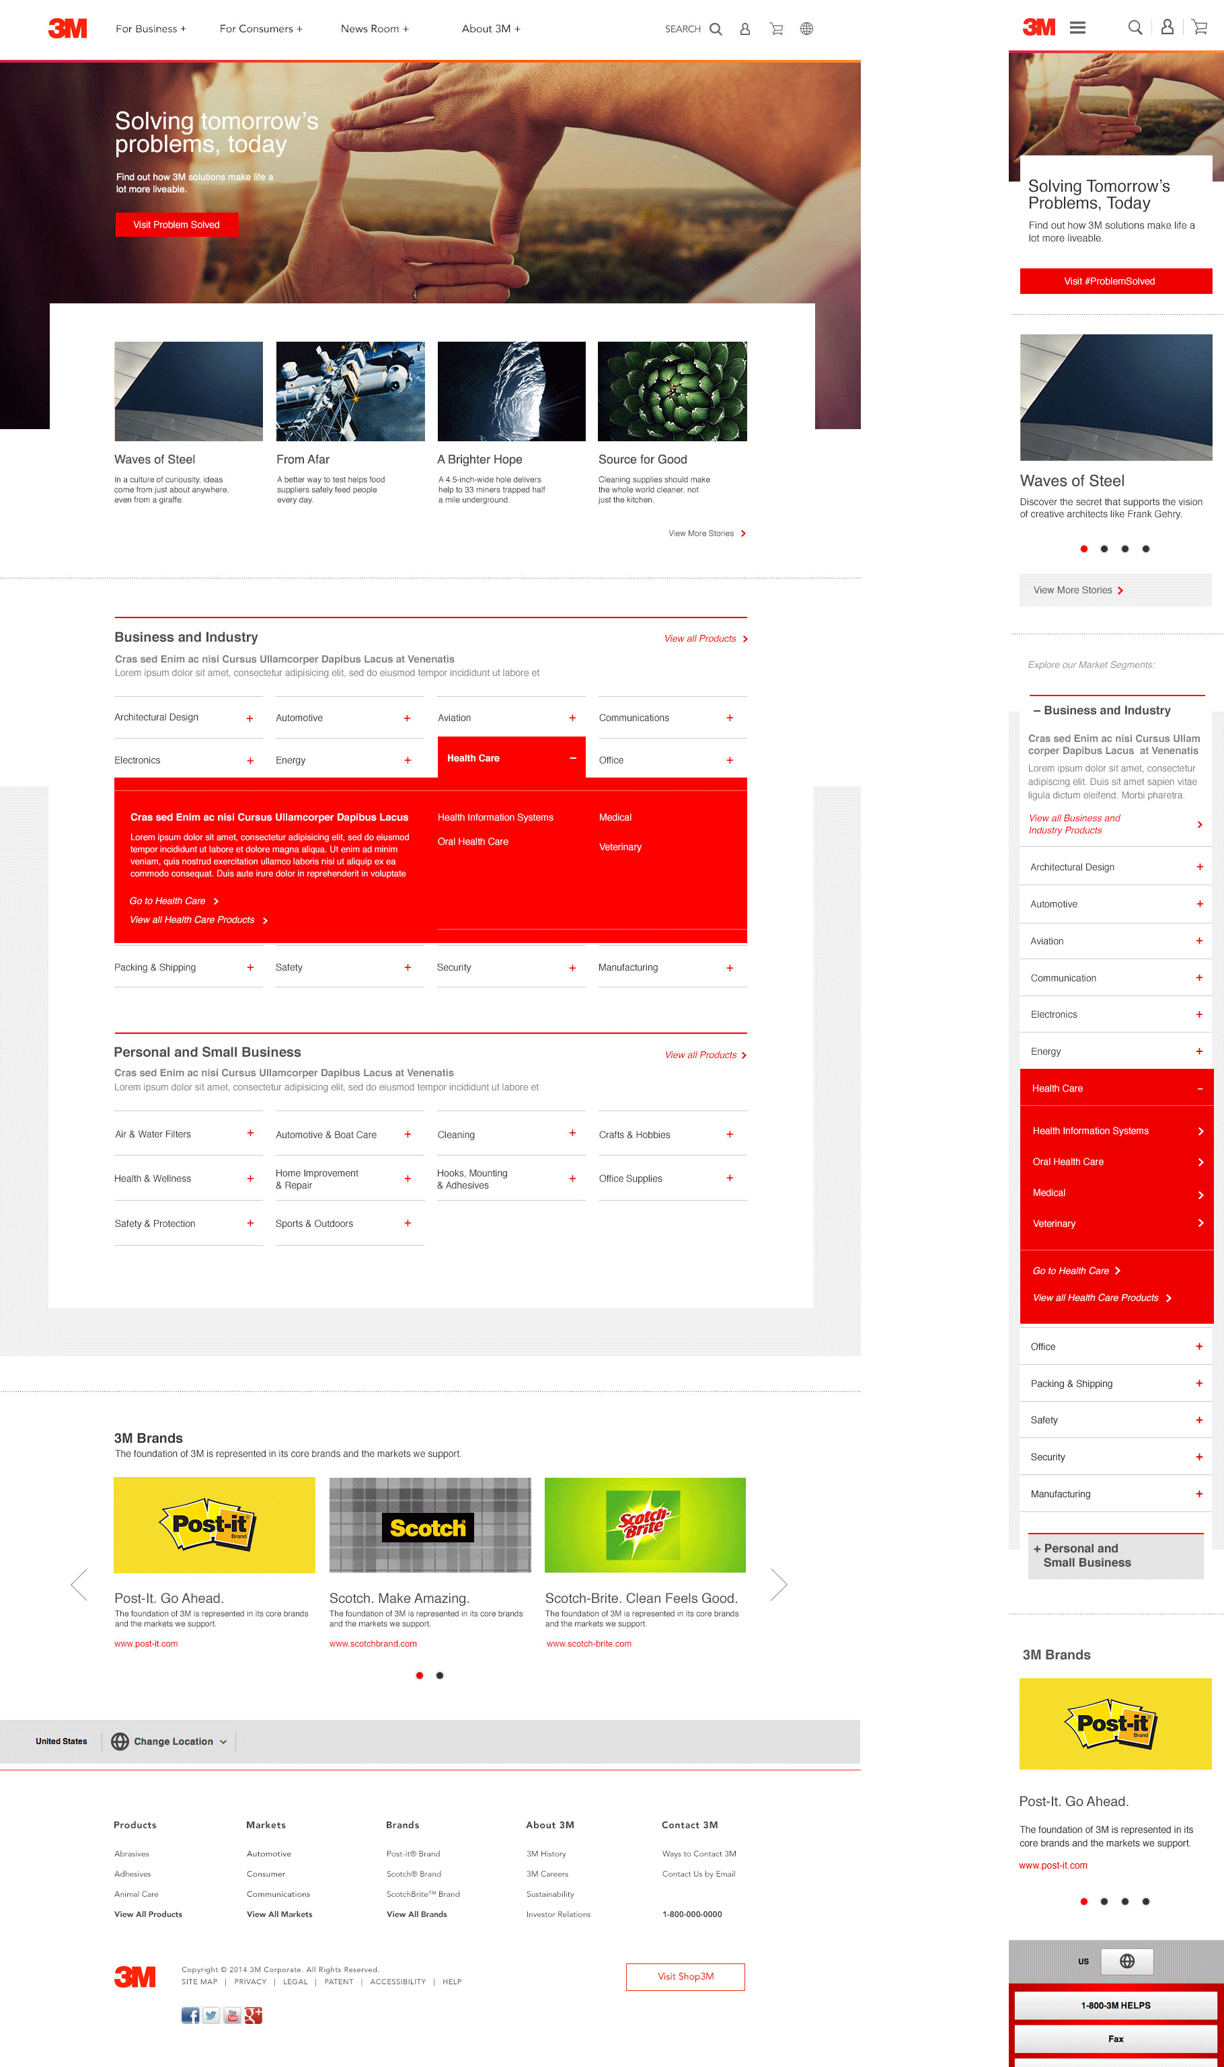Click View All Brands footer link
This screenshot has height=2067, width=1224.
[x=416, y=1914]
